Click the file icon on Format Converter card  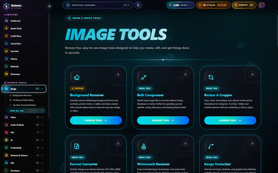pos(76,146)
